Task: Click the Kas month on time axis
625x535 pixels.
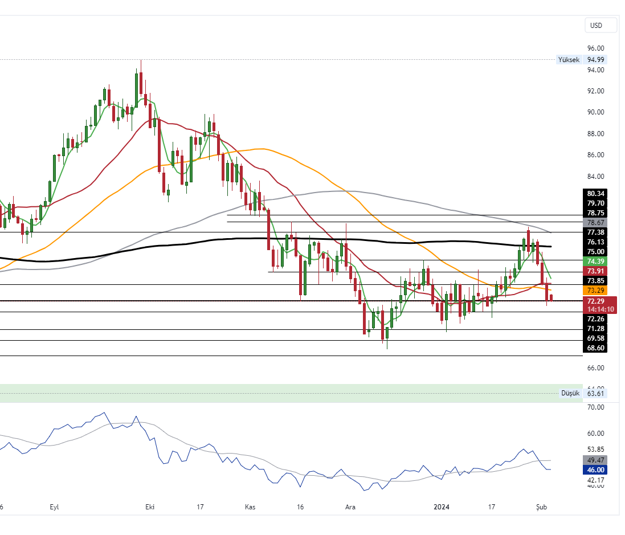Action: (250, 507)
